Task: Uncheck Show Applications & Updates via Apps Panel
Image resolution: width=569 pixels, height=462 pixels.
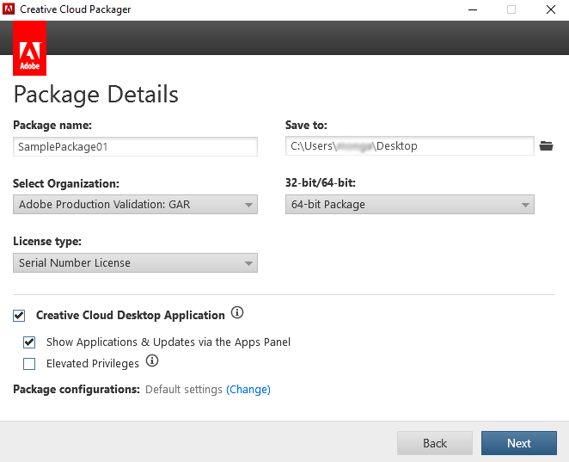Action: coord(29,342)
